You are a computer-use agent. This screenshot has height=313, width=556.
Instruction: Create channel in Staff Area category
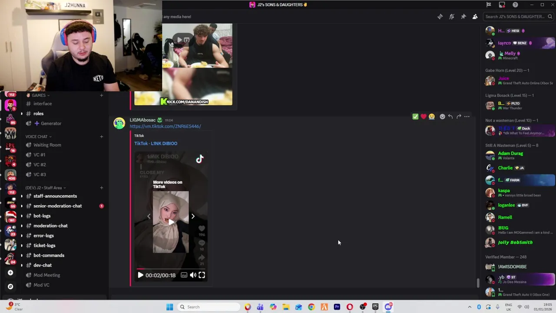[102, 188]
